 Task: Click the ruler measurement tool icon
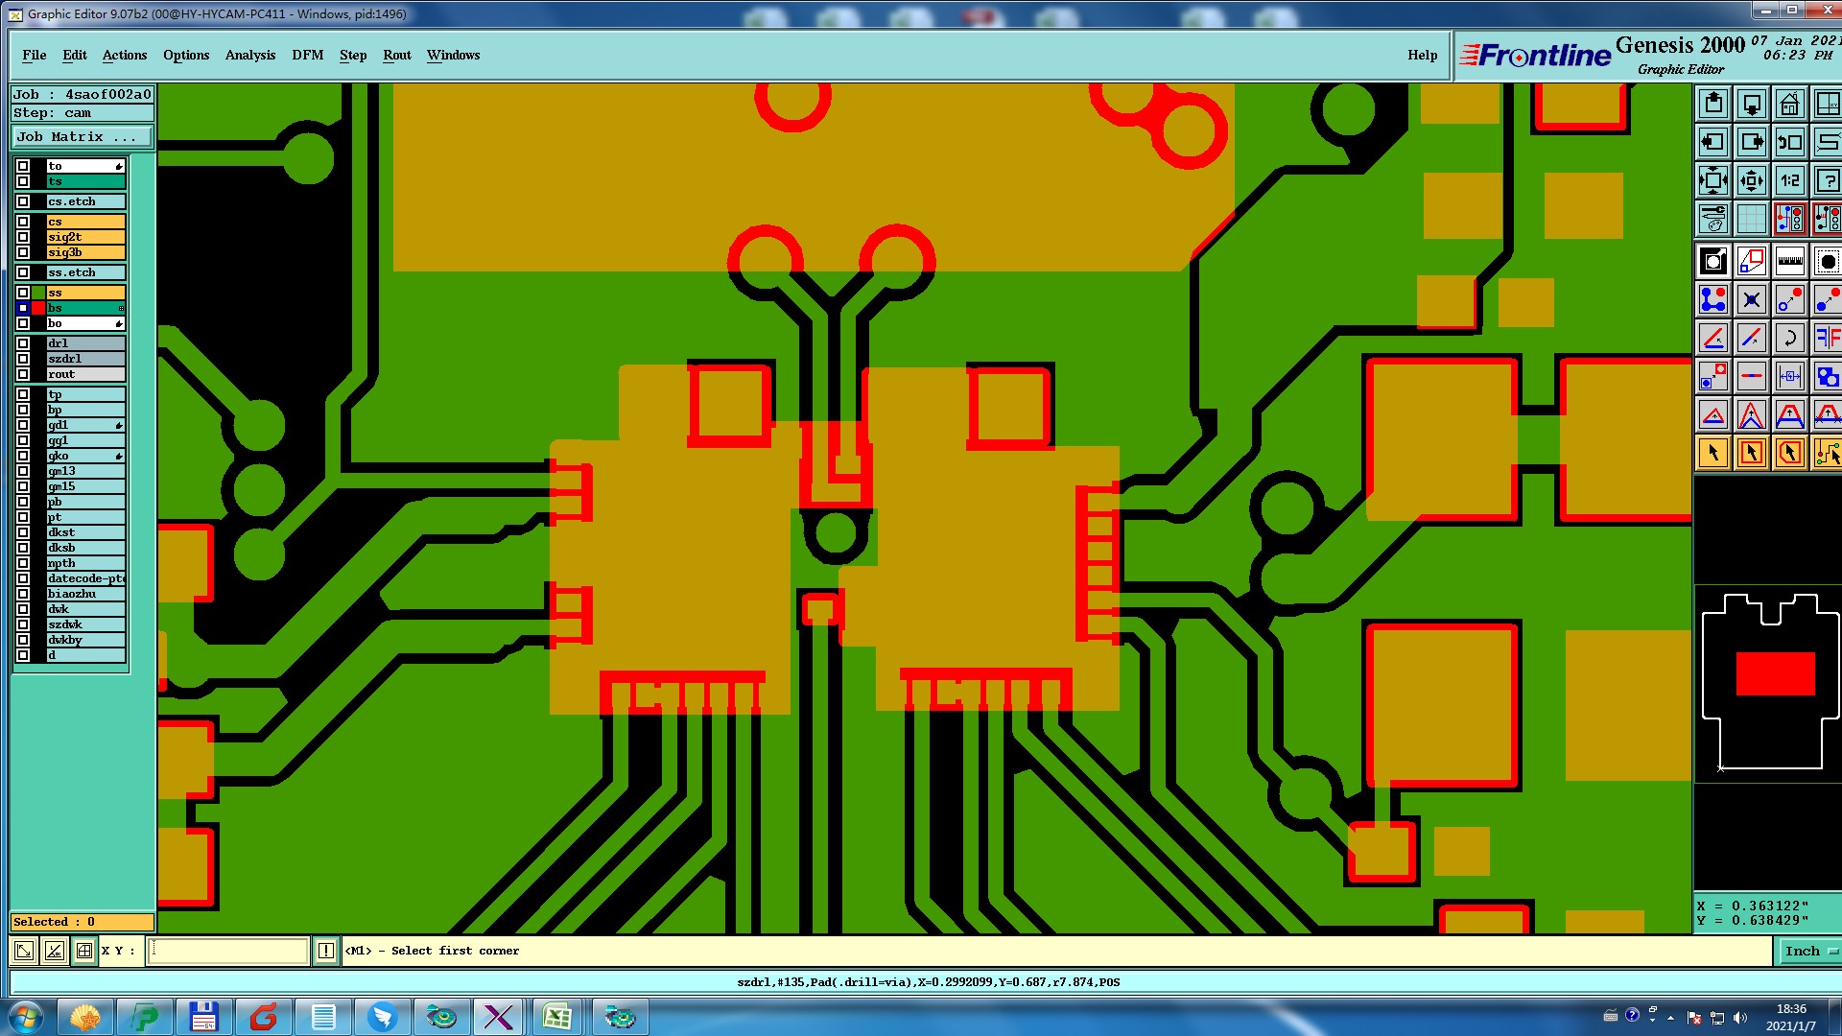[x=1789, y=261]
